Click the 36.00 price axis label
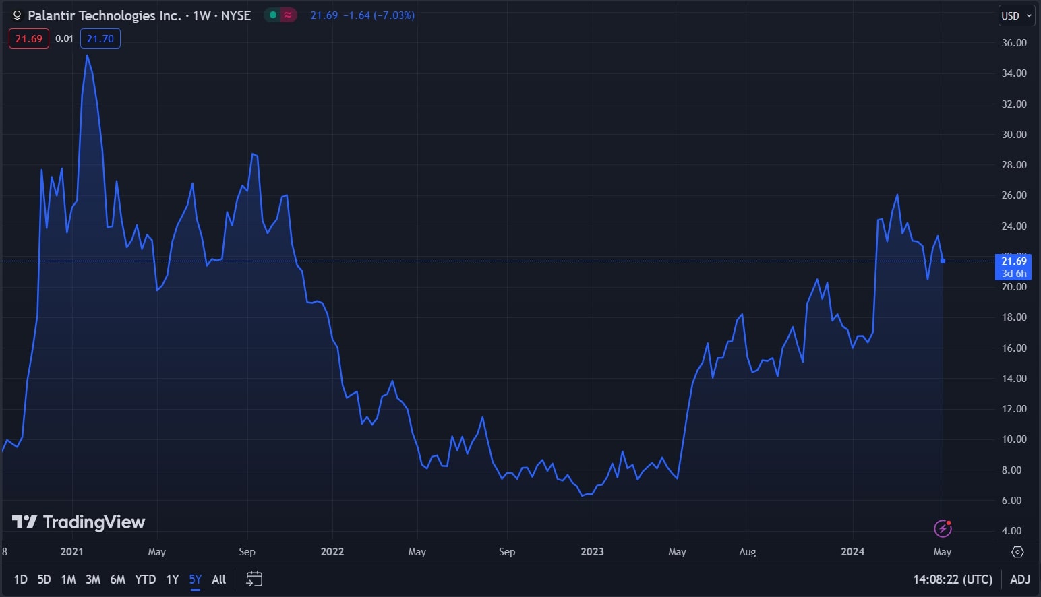The height and width of the screenshot is (597, 1041). (1014, 42)
